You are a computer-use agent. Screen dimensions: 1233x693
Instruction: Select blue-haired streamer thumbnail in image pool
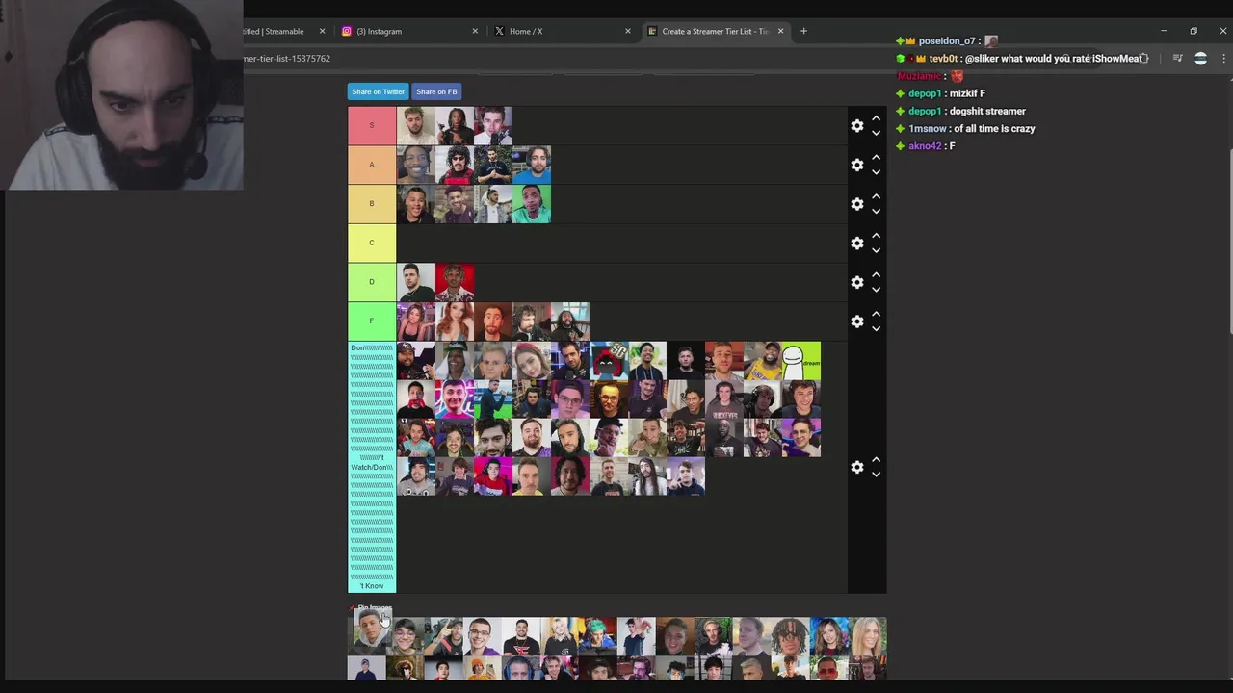[x=597, y=636]
